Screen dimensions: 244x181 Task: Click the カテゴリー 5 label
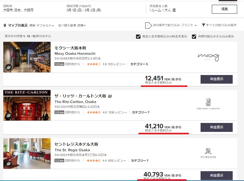coord(139,64)
